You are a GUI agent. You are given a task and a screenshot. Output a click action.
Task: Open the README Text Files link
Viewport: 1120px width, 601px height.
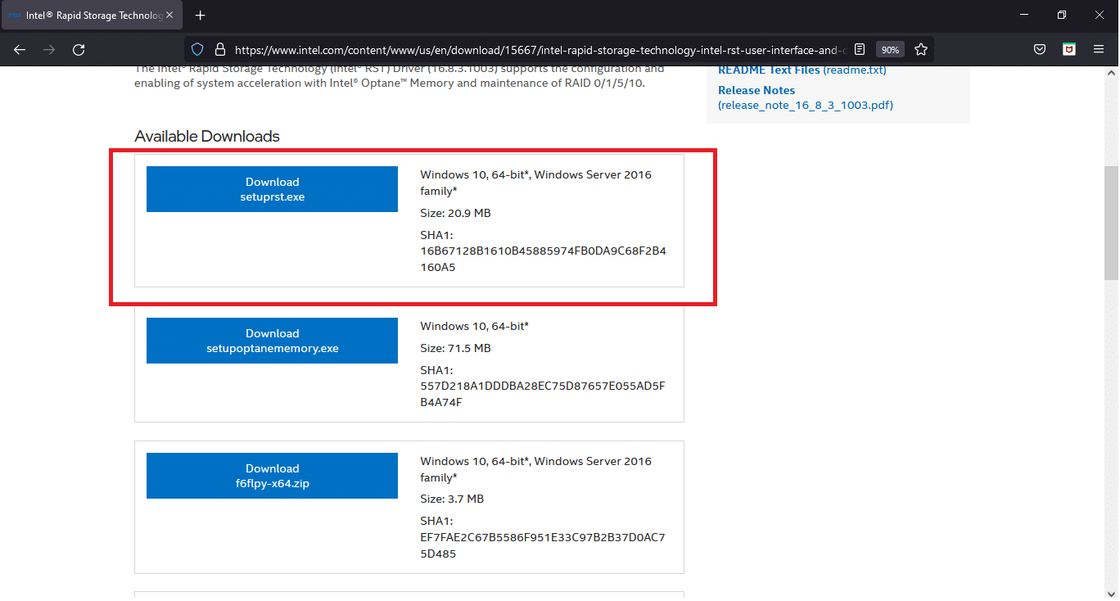(x=769, y=70)
